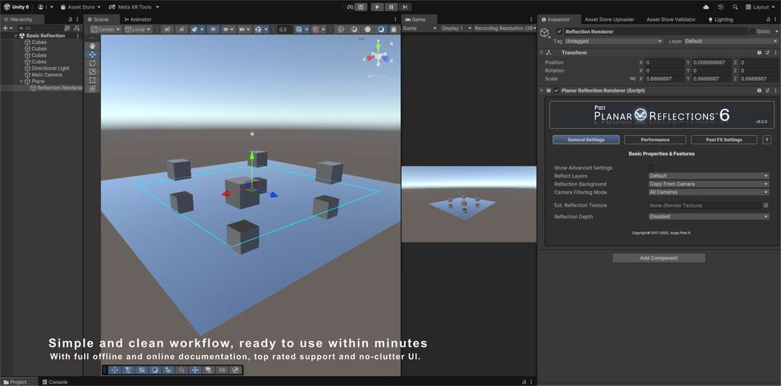Open Unity cloud services icon
781x386 pixels.
(x=706, y=7)
